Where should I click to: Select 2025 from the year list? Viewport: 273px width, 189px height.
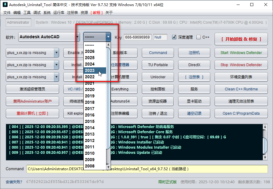[95, 58]
